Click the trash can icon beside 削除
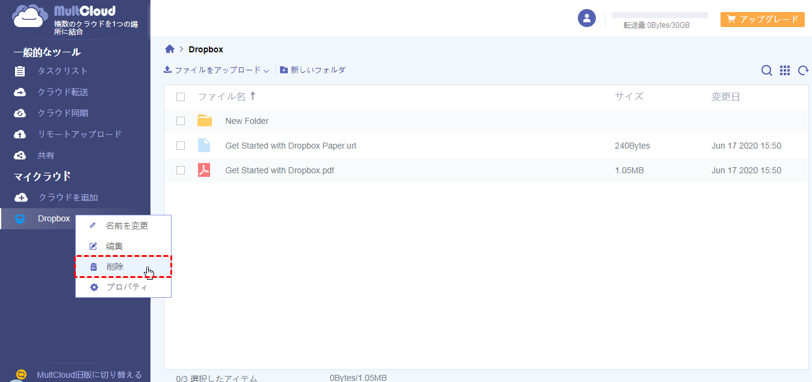812x382 pixels. point(93,266)
